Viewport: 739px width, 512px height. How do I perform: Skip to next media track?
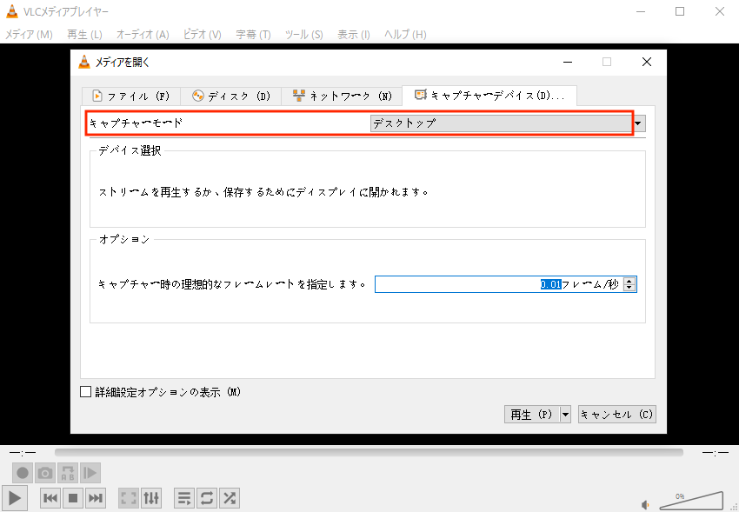(x=96, y=498)
